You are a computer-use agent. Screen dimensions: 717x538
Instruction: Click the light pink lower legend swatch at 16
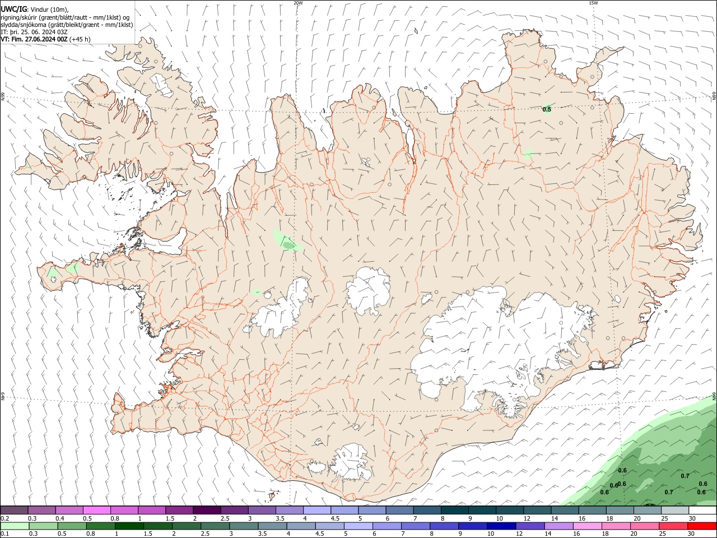[586, 526]
